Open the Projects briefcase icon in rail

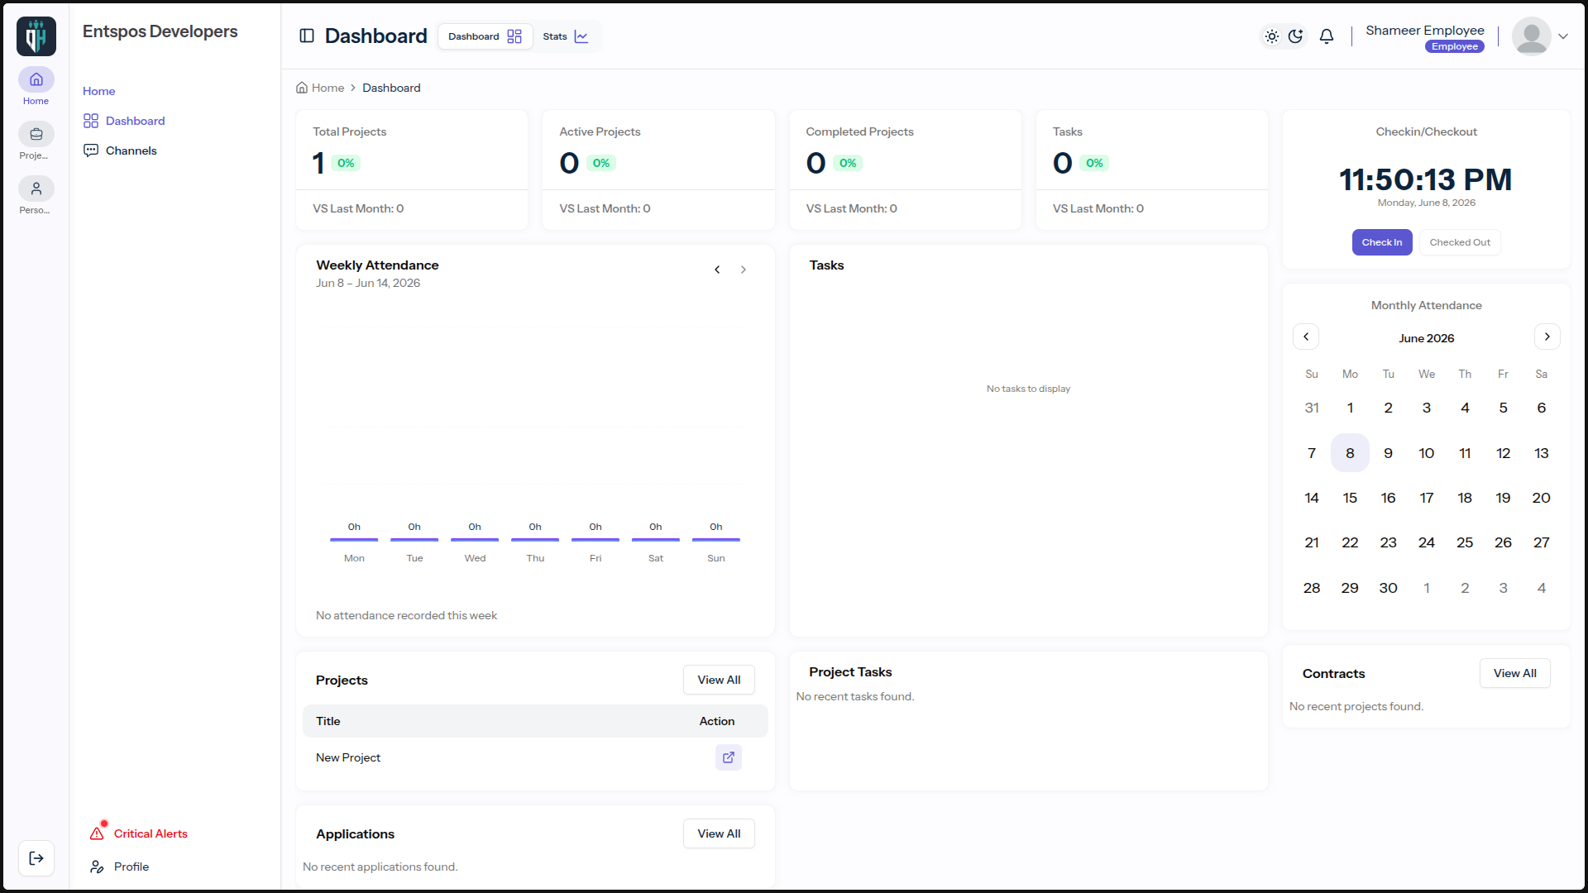[36, 134]
